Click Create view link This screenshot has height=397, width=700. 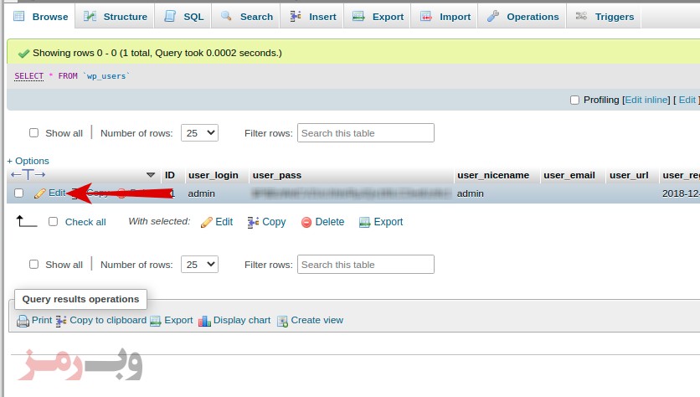pos(317,320)
